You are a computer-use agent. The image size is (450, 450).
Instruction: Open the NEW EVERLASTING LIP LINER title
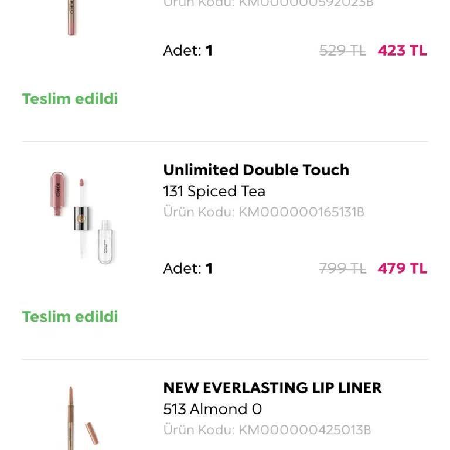tap(272, 388)
